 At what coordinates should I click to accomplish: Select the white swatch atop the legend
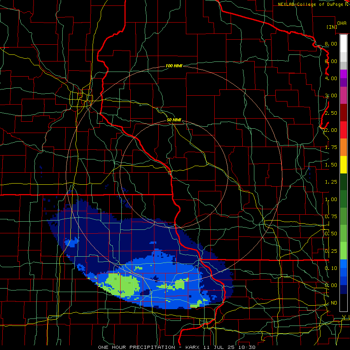coord(343,44)
